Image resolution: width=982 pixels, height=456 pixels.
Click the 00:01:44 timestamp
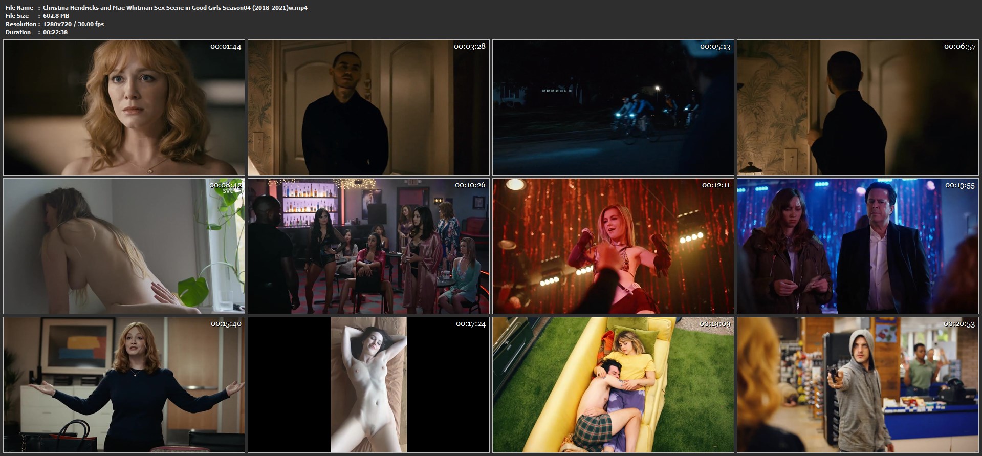226,47
